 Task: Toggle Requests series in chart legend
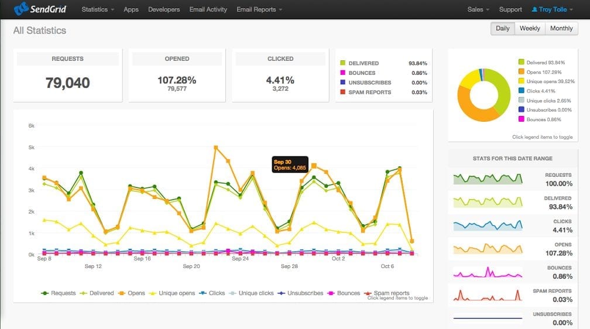pos(59,293)
